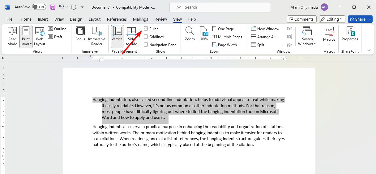Uncheck the Ruler checkbox
The image size is (376, 174).
(x=146, y=29)
